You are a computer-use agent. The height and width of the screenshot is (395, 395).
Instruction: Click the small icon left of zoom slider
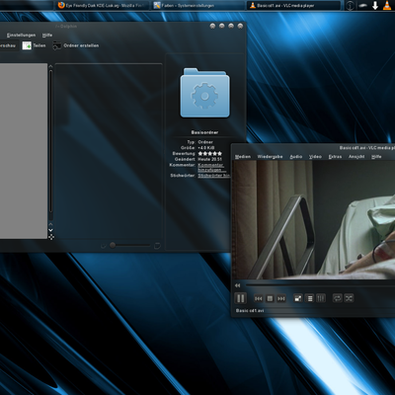pyautogui.click(x=104, y=246)
